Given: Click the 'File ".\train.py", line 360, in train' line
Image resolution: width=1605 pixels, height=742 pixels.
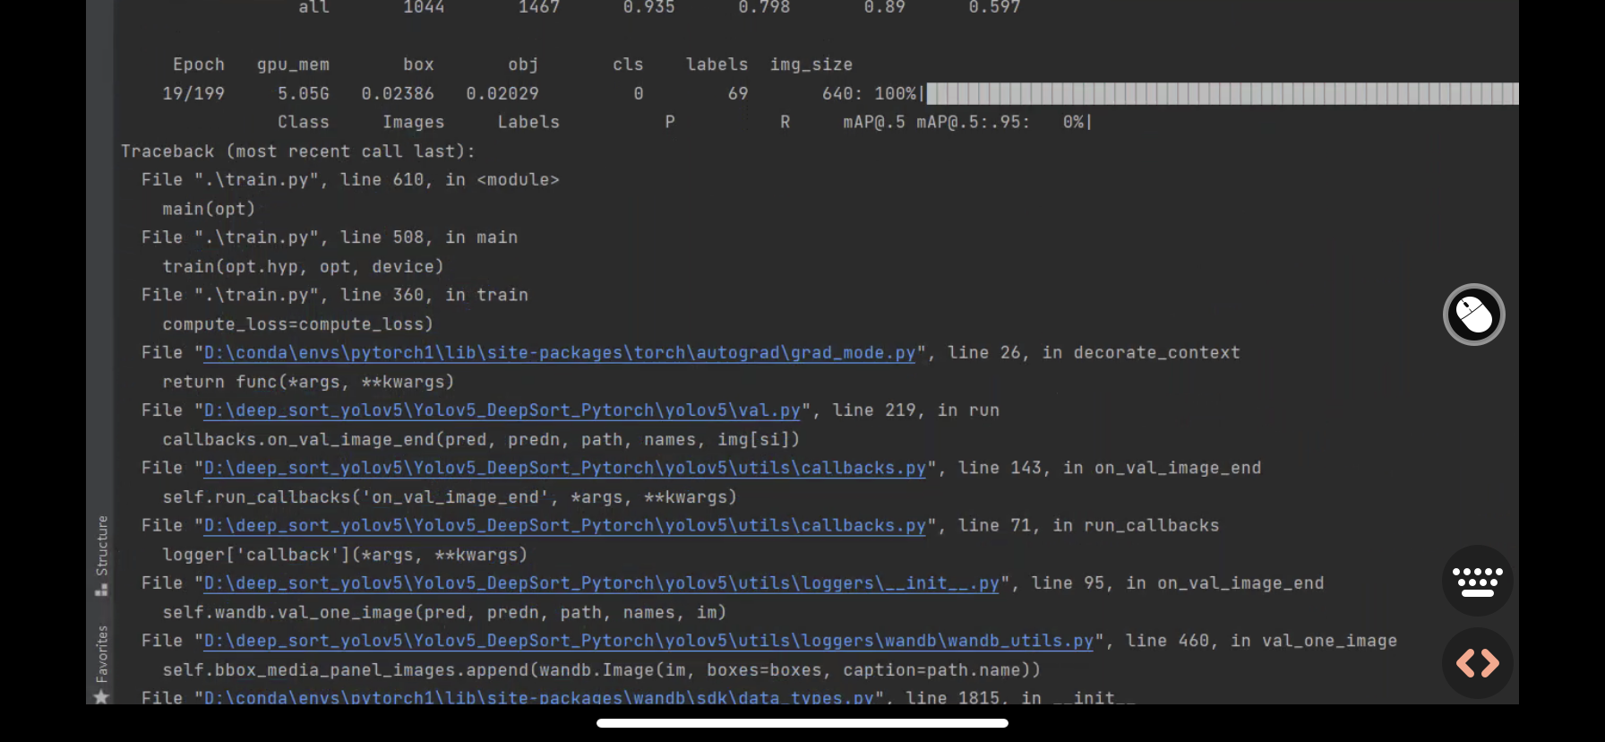Looking at the screenshot, I should pos(335,296).
